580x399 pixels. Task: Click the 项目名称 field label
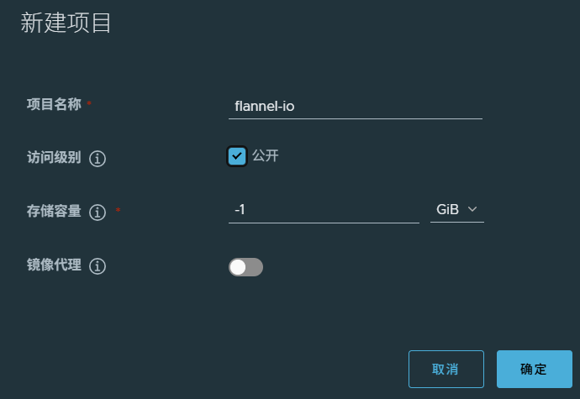[x=54, y=104]
